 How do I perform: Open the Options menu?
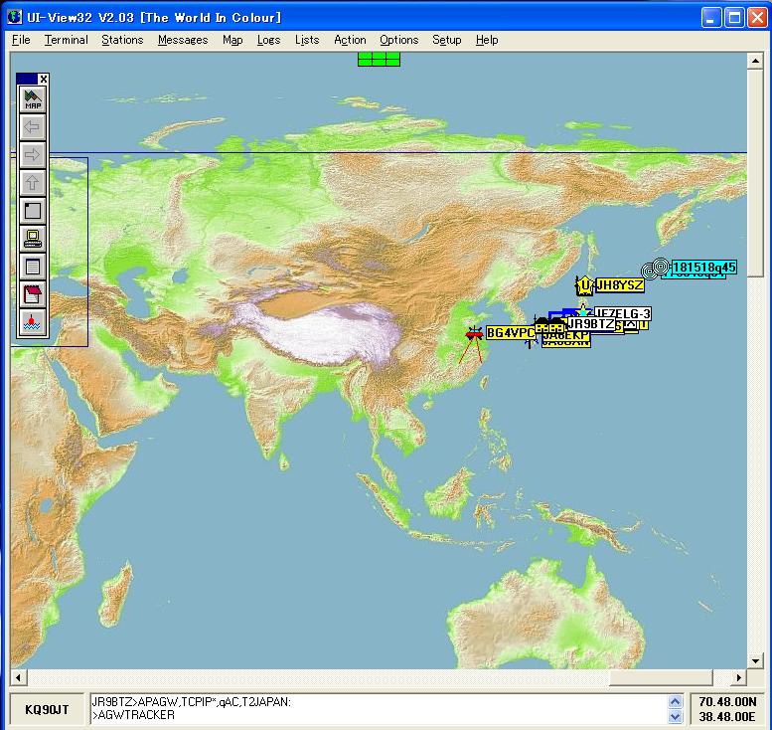(398, 40)
